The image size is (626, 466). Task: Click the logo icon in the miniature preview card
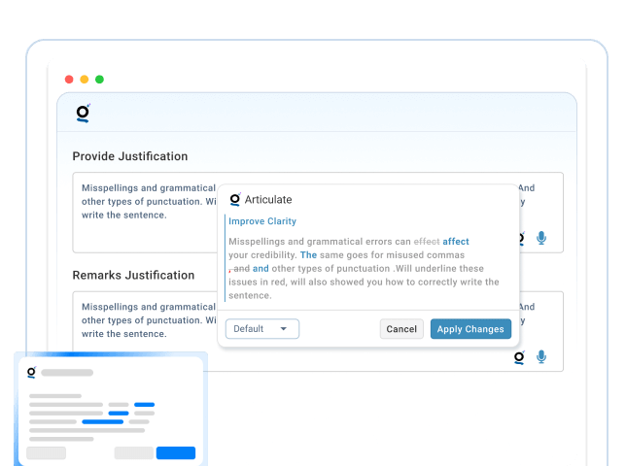[31, 373]
